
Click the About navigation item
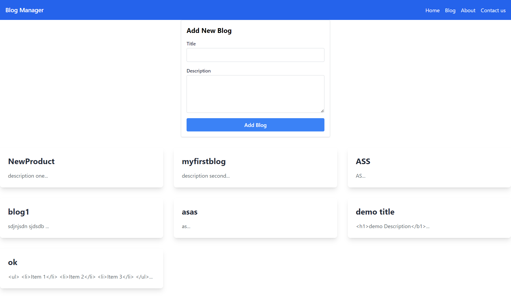click(x=468, y=10)
